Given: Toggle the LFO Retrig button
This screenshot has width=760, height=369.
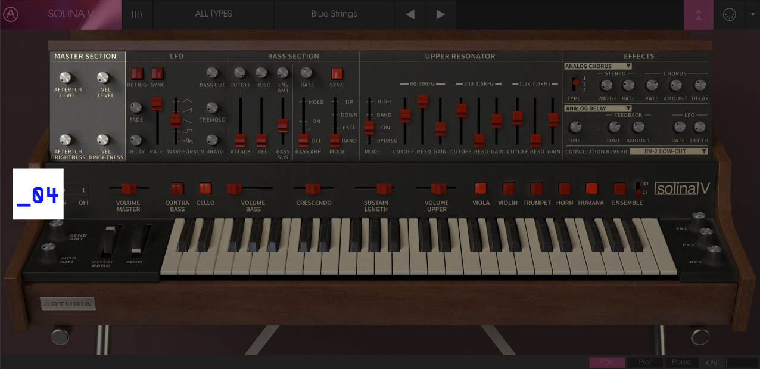Looking at the screenshot, I should (136, 73).
